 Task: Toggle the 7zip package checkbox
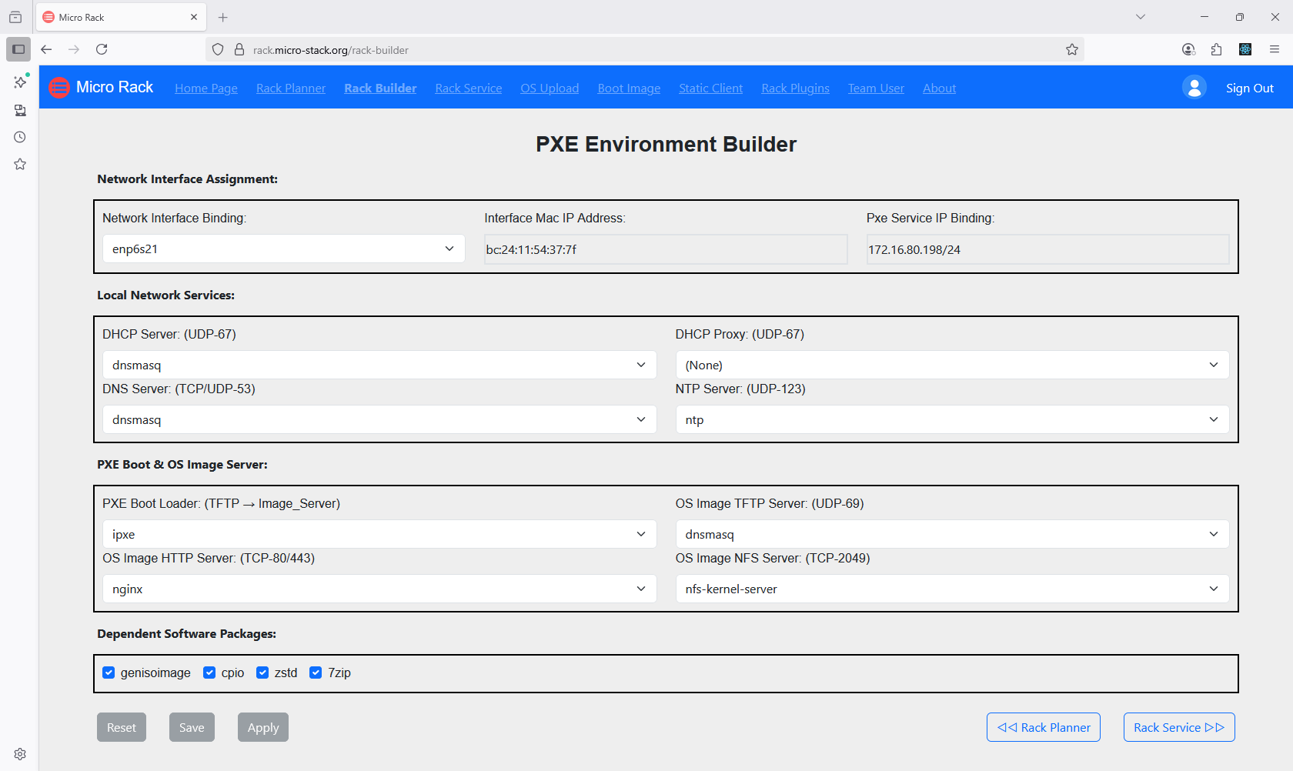coord(315,672)
